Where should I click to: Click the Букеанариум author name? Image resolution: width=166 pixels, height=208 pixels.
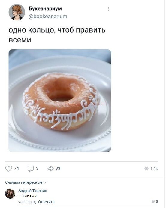45,8
